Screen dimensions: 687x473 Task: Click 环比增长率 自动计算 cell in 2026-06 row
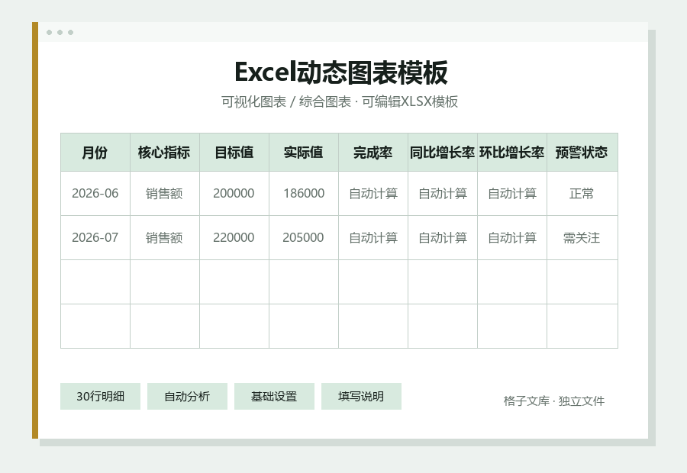(x=512, y=194)
